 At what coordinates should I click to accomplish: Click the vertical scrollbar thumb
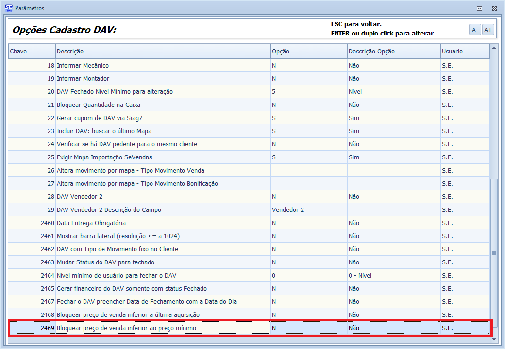coord(494,253)
